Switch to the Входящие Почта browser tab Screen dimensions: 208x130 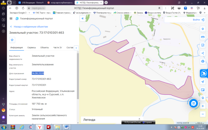31,3
